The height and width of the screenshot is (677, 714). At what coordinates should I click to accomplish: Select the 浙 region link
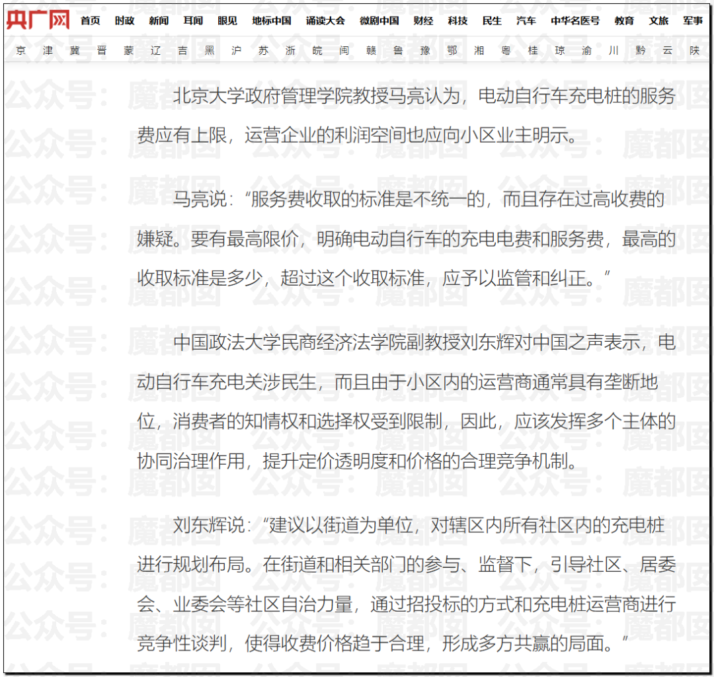[x=290, y=50]
